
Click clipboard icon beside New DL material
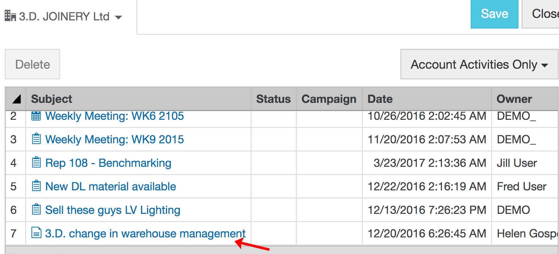36,186
